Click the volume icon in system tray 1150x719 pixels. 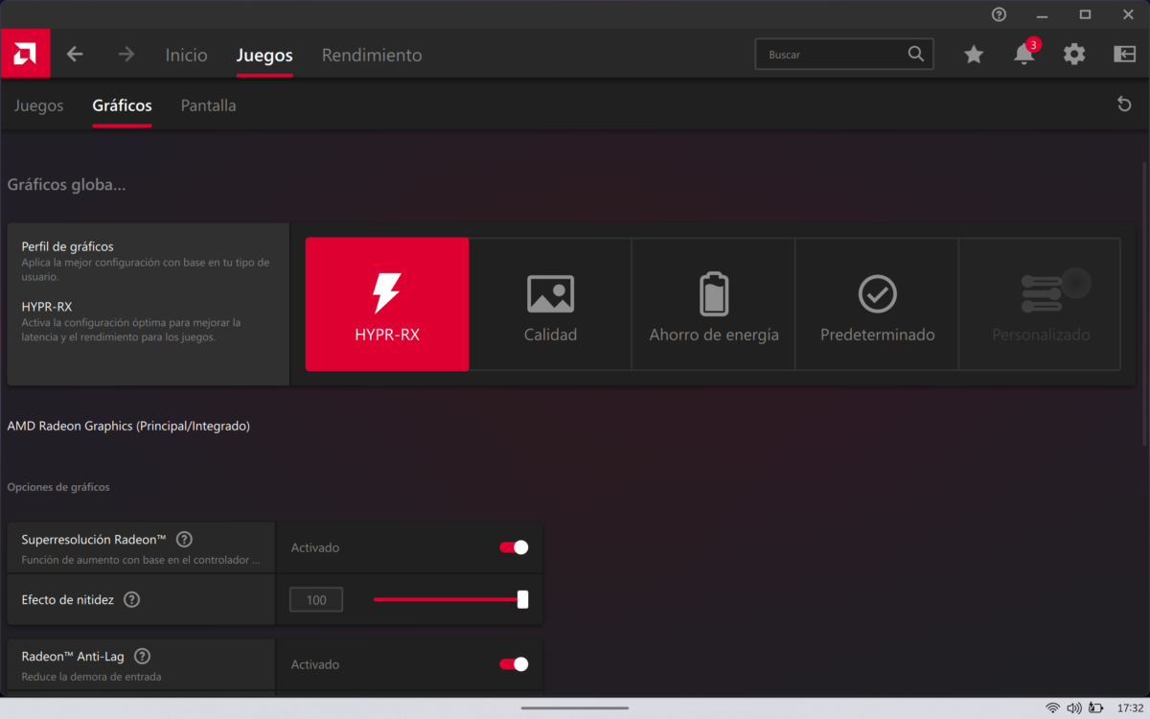[x=1074, y=708]
